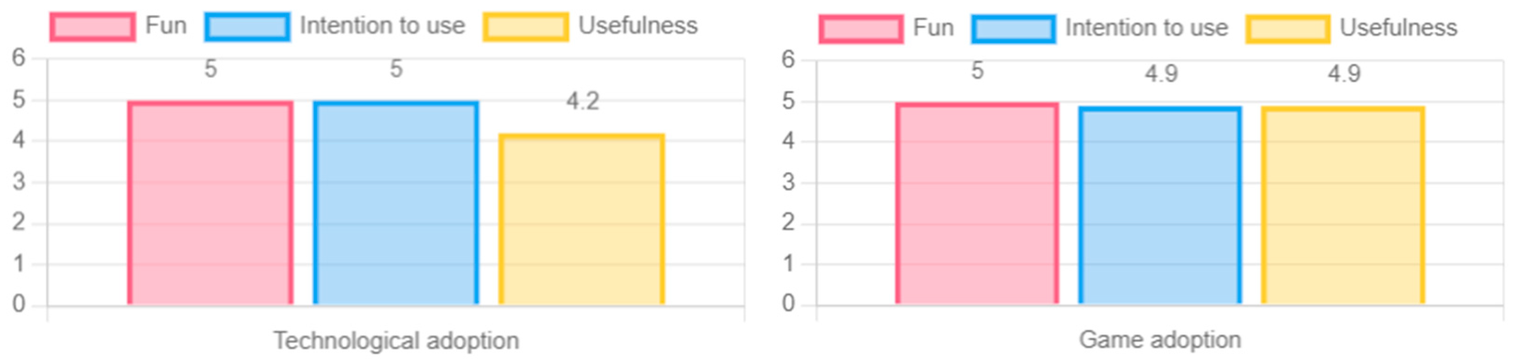Select the blue Intention to use bar in Technological adoption
Image resolution: width=1513 pixels, height=359 pixels.
pyautogui.click(x=396, y=203)
